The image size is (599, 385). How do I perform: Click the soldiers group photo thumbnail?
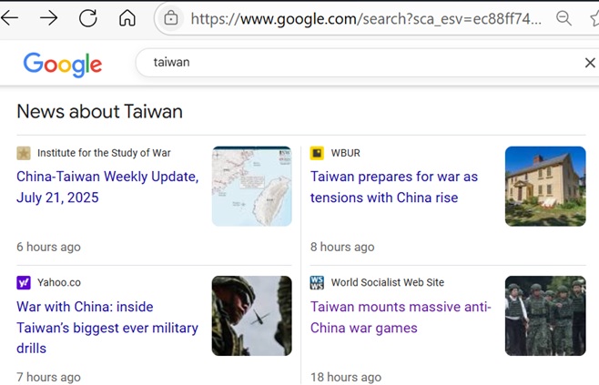coord(545,316)
